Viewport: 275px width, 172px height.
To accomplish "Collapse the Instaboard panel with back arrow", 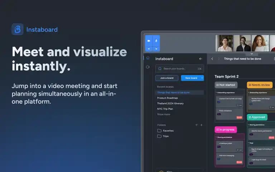I will coord(201,59).
